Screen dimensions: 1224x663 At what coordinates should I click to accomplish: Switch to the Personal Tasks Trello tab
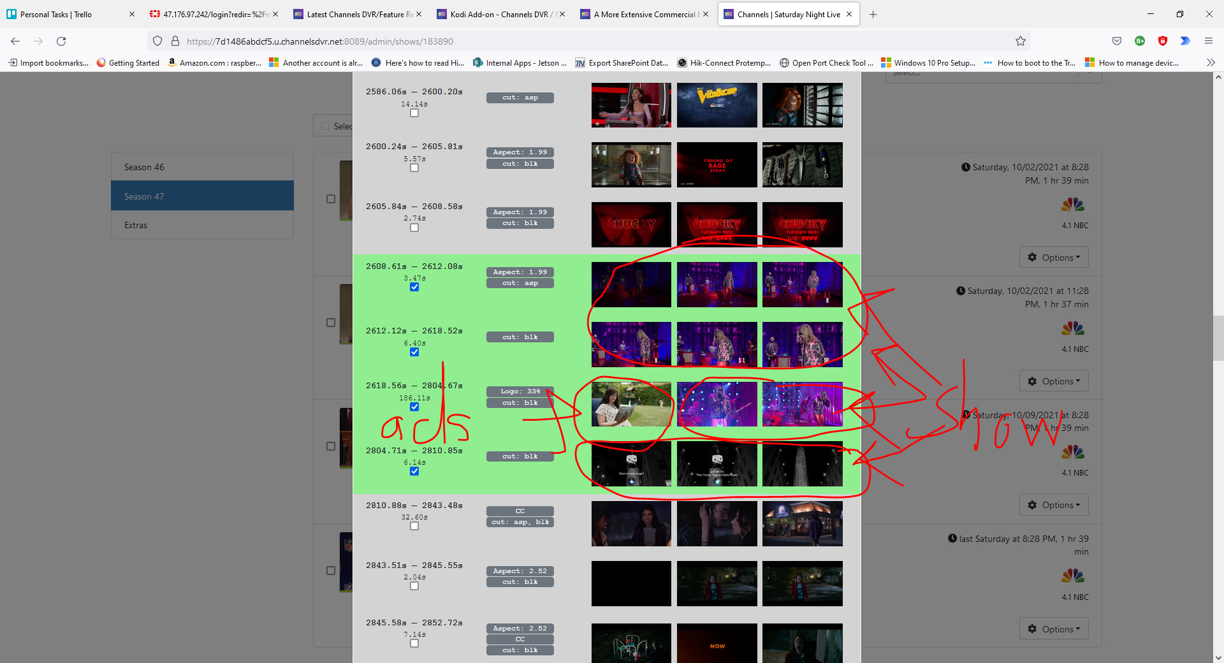56,14
